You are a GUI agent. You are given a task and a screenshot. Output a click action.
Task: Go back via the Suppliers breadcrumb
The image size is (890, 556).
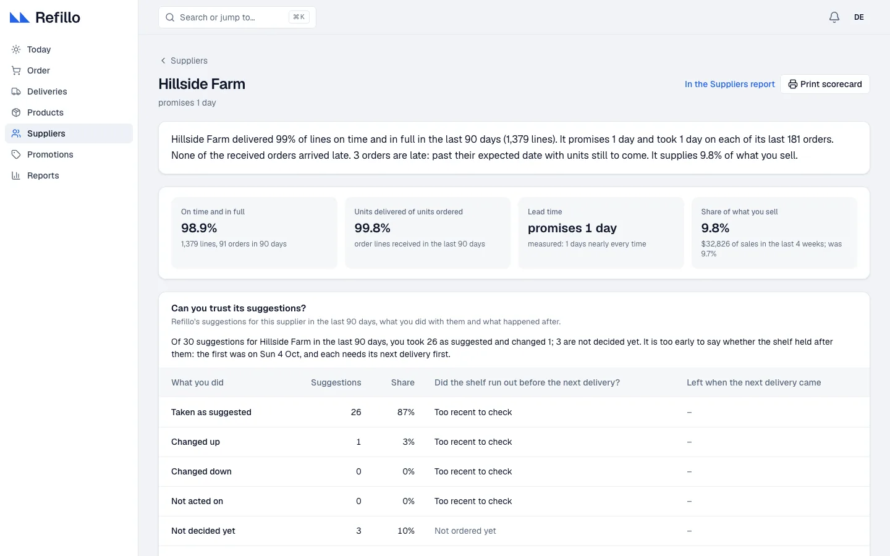coord(184,61)
